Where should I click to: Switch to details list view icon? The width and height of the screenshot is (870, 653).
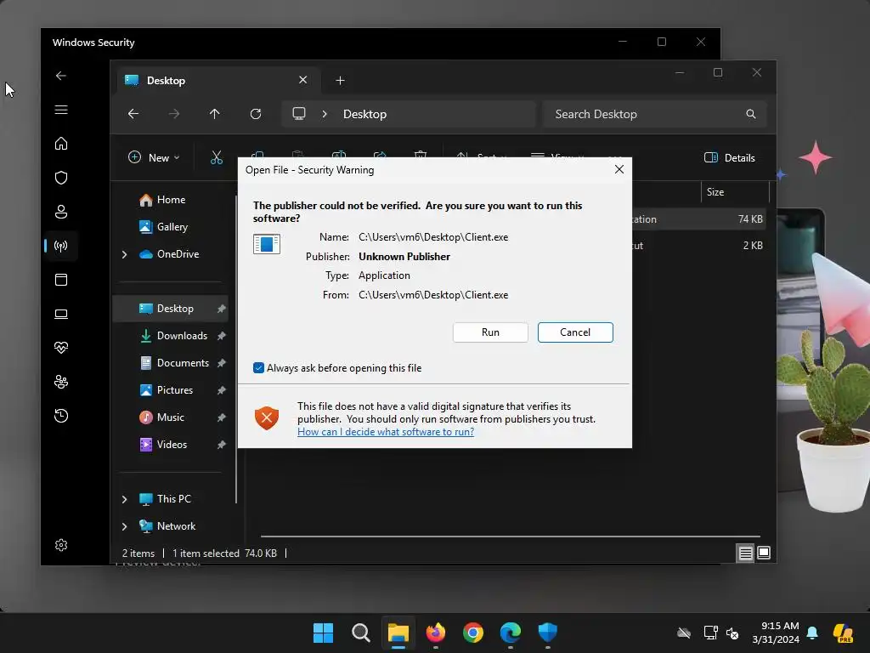[745, 553]
